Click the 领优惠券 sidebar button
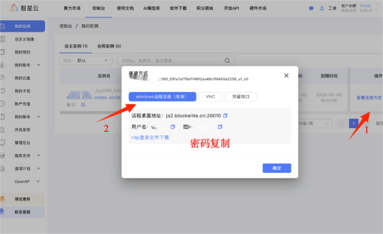Image resolution: width=383 pixels, height=234 pixels. click(x=23, y=199)
